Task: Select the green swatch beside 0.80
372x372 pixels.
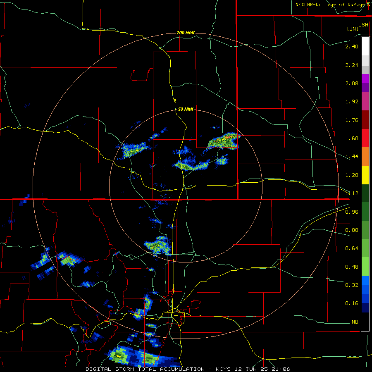Action: tap(365, 230)
